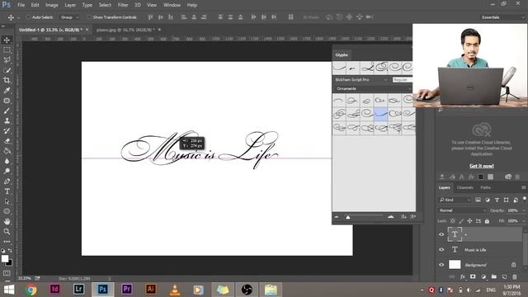Switch to the Channels tab
The height and width of the screenshot is (297, 528).
click(x=465, y=187)
